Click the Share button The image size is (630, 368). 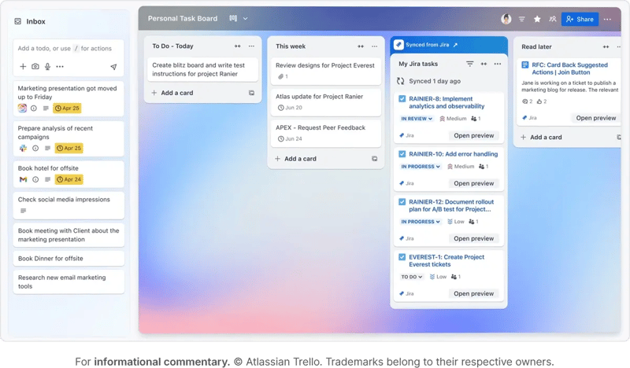[x=580, y=19]
